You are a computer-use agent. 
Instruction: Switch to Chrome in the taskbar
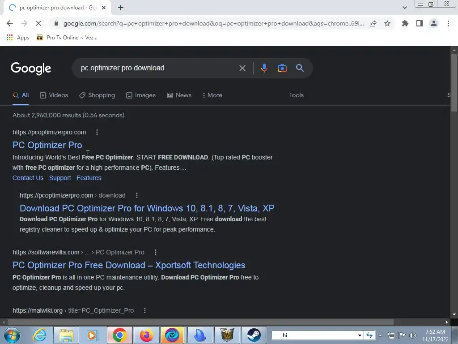tap(119, 335)
